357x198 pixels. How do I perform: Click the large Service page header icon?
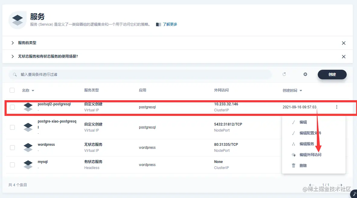18,20
